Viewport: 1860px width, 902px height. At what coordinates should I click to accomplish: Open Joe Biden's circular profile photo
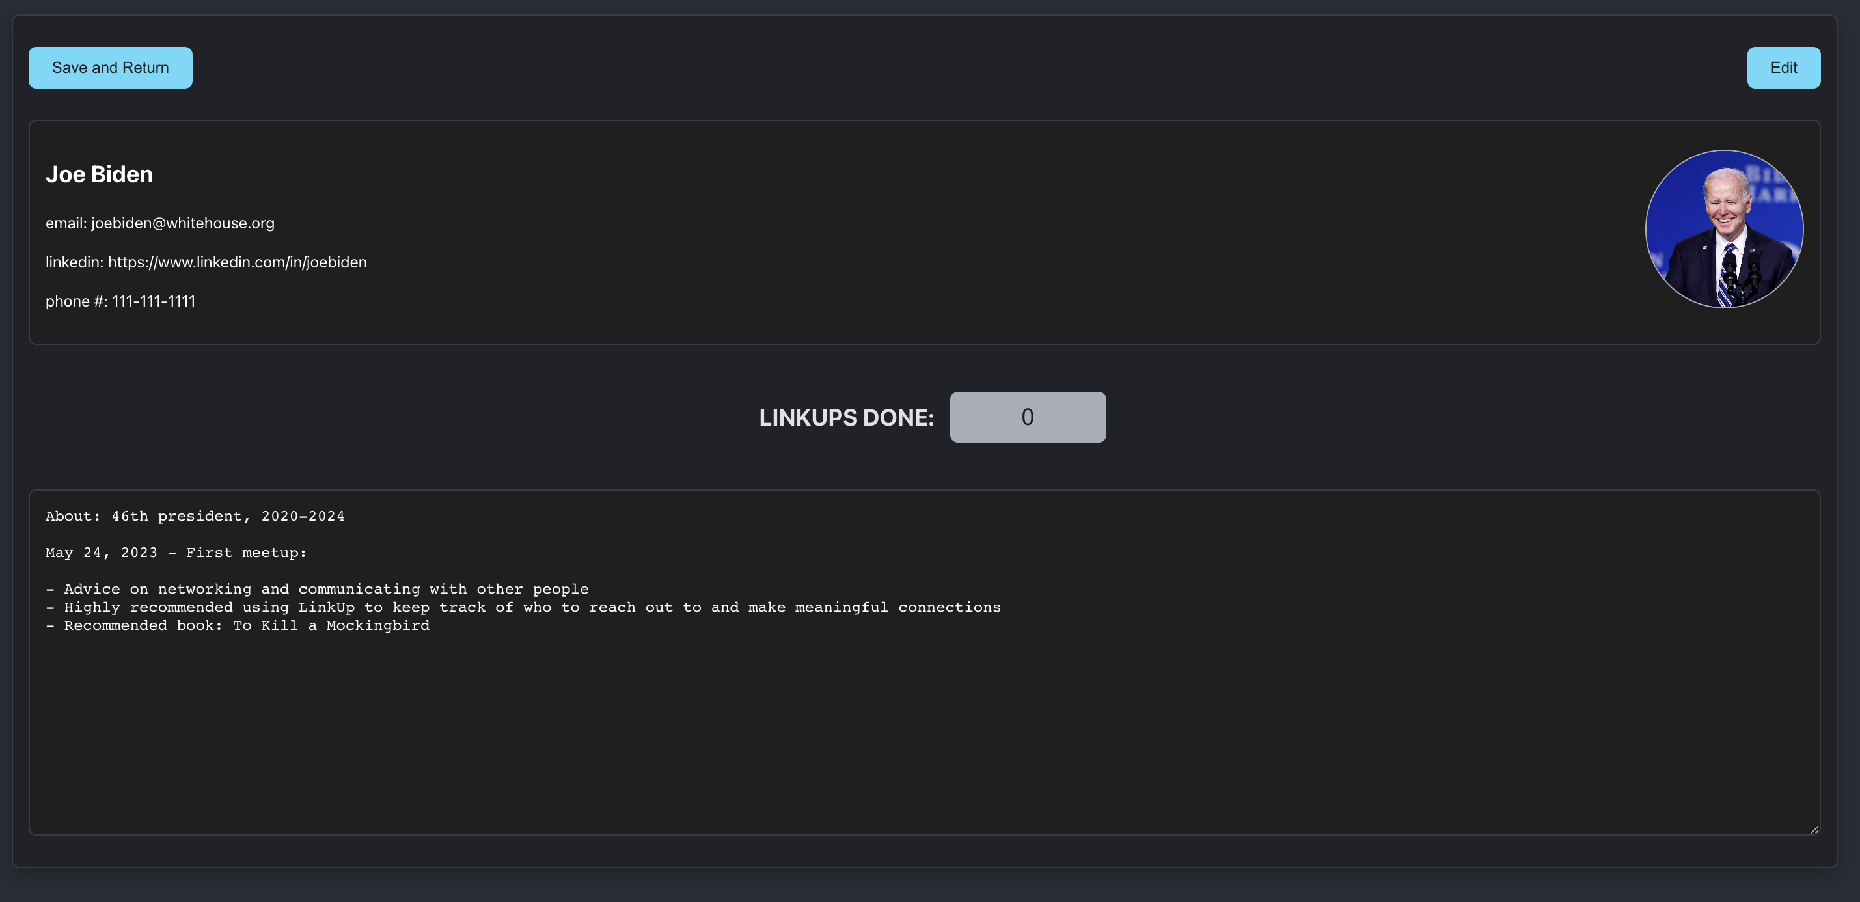point(1723,229)
